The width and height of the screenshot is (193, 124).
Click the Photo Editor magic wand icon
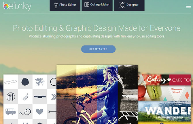[56, 5]
